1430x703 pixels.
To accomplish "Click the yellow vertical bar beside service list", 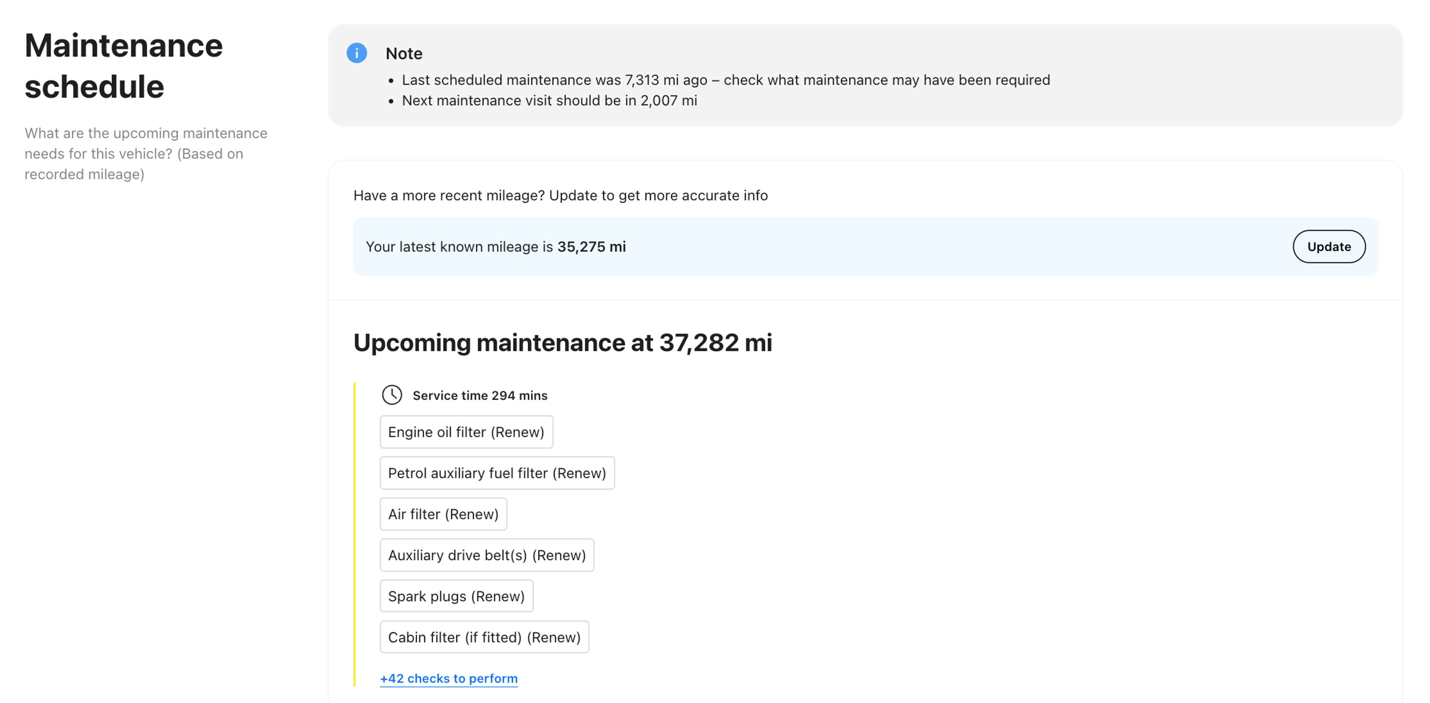I will coord(354,533).
